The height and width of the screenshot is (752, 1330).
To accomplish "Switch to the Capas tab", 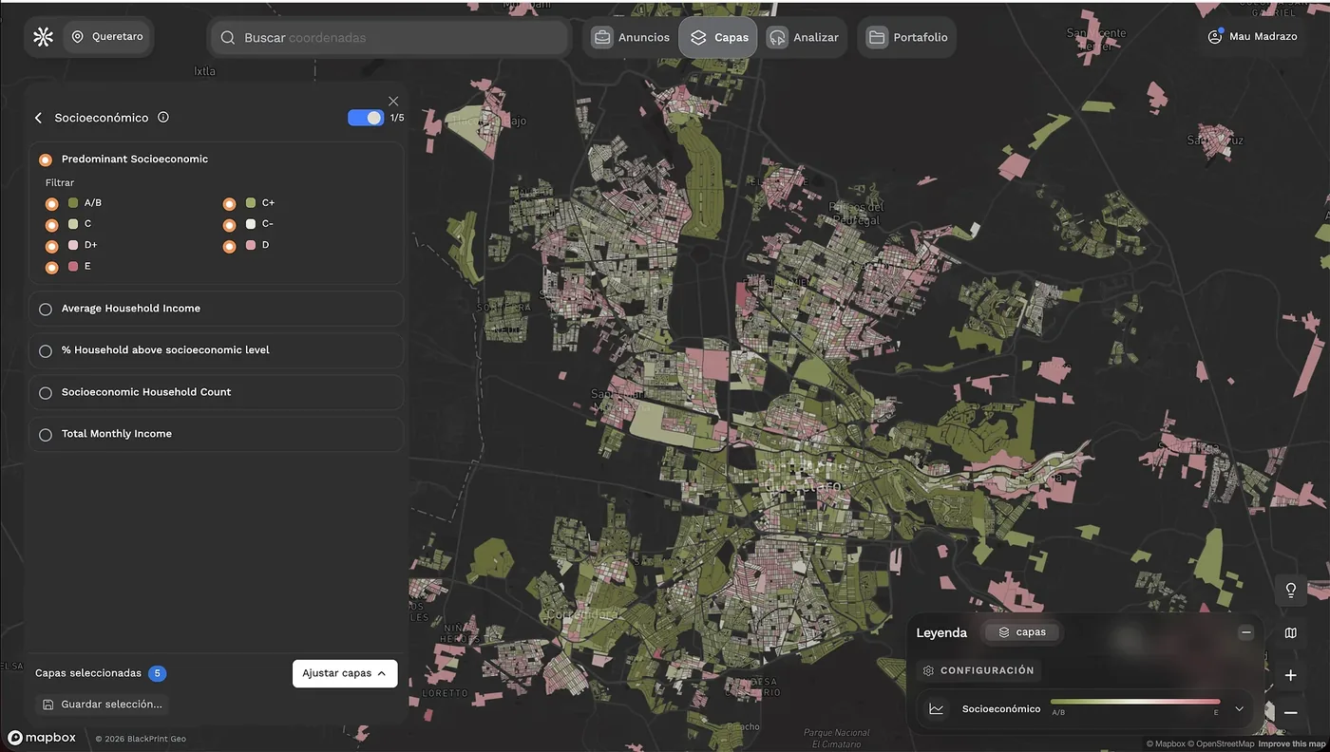I will 718,37.
